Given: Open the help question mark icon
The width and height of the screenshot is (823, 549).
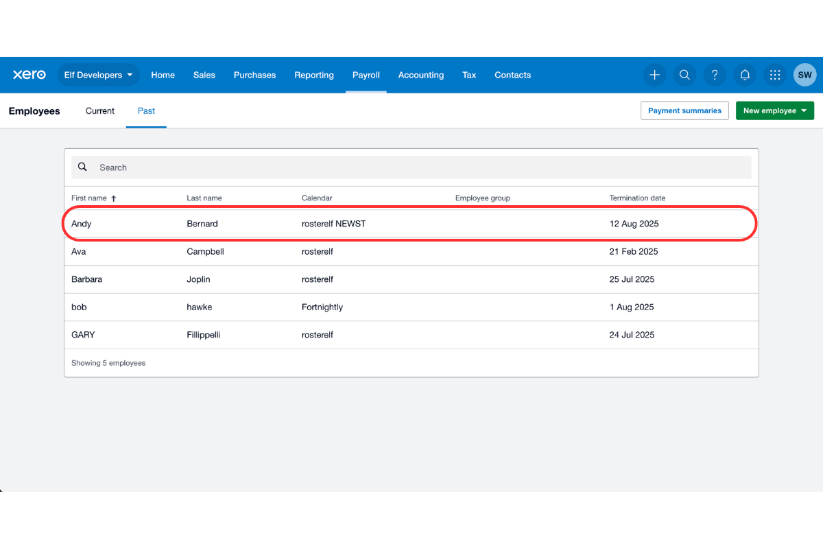Looking at the screenshot, I should click(x=715, y=75).
